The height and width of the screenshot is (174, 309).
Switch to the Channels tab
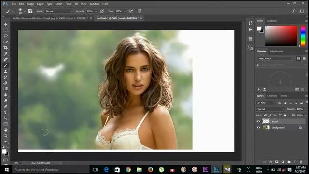coord(272,96)
